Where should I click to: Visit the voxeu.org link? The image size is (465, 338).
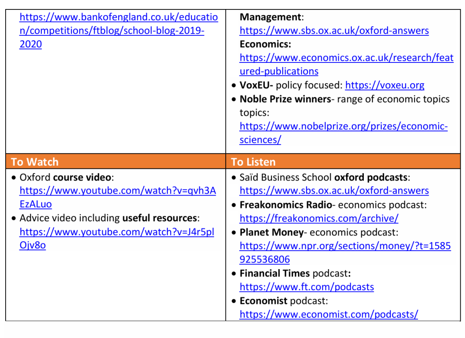[384, 85]
